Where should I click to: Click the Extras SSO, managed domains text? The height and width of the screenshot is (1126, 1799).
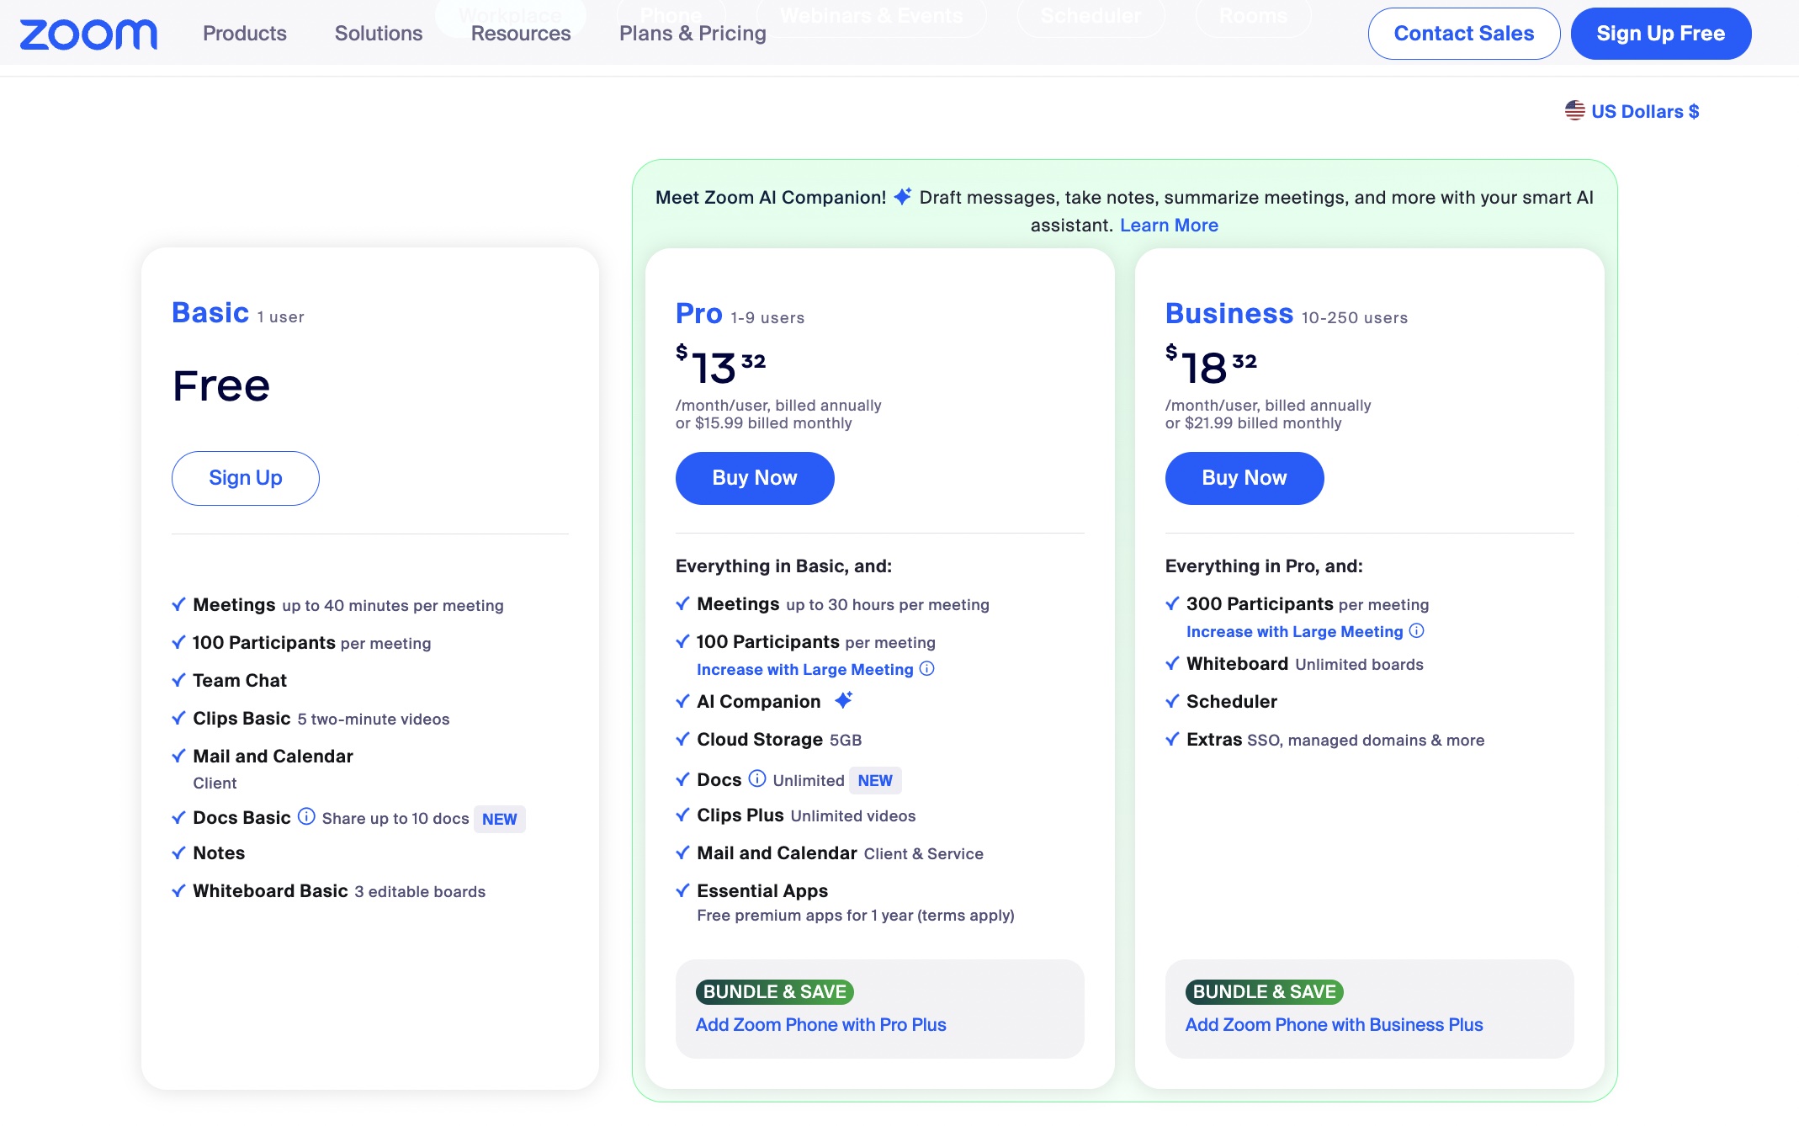pyautogui.click(x=1335, y=740)
